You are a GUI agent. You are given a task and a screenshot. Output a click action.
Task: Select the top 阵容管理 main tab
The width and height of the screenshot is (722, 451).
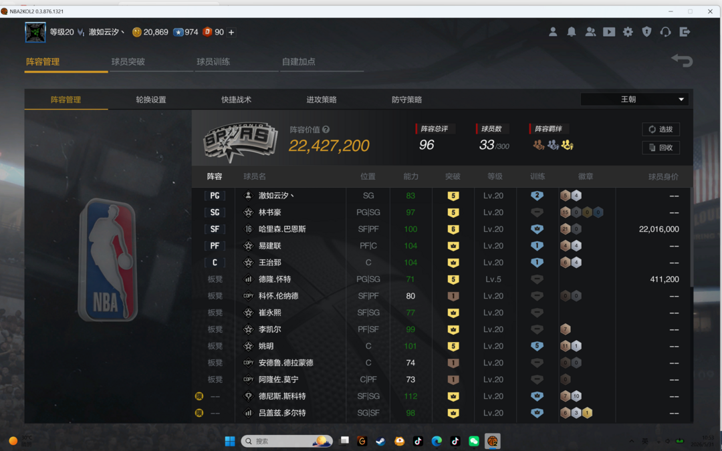[43, 61]
